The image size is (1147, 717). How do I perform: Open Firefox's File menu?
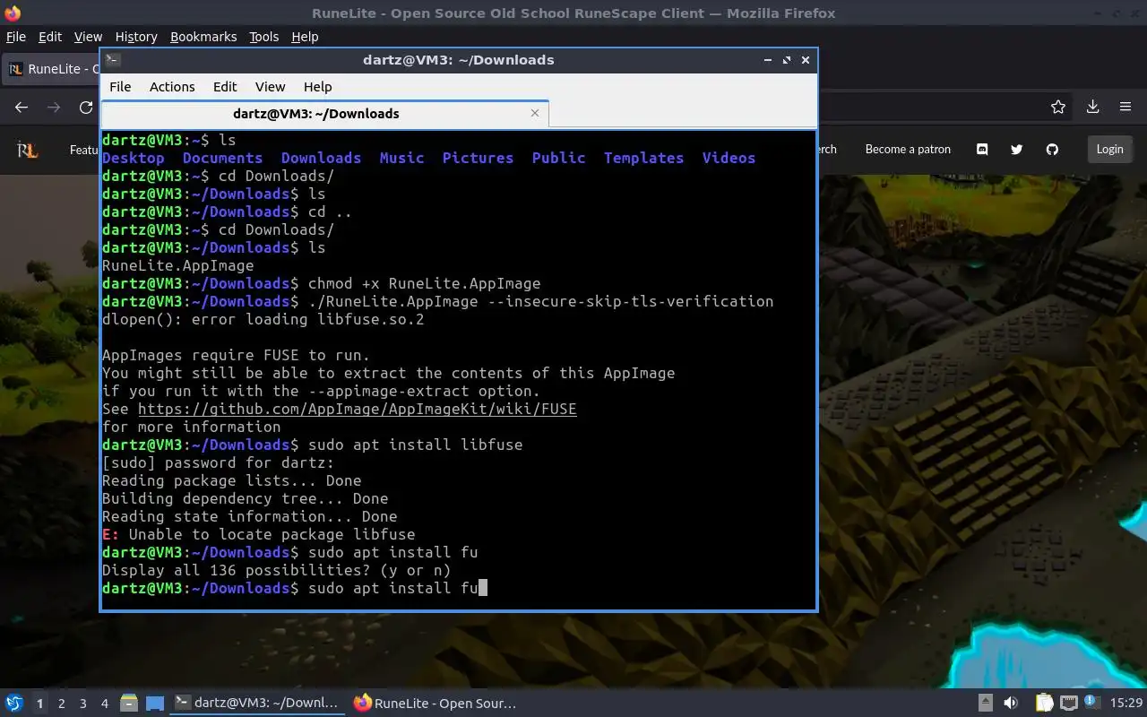tap(16, 37)
